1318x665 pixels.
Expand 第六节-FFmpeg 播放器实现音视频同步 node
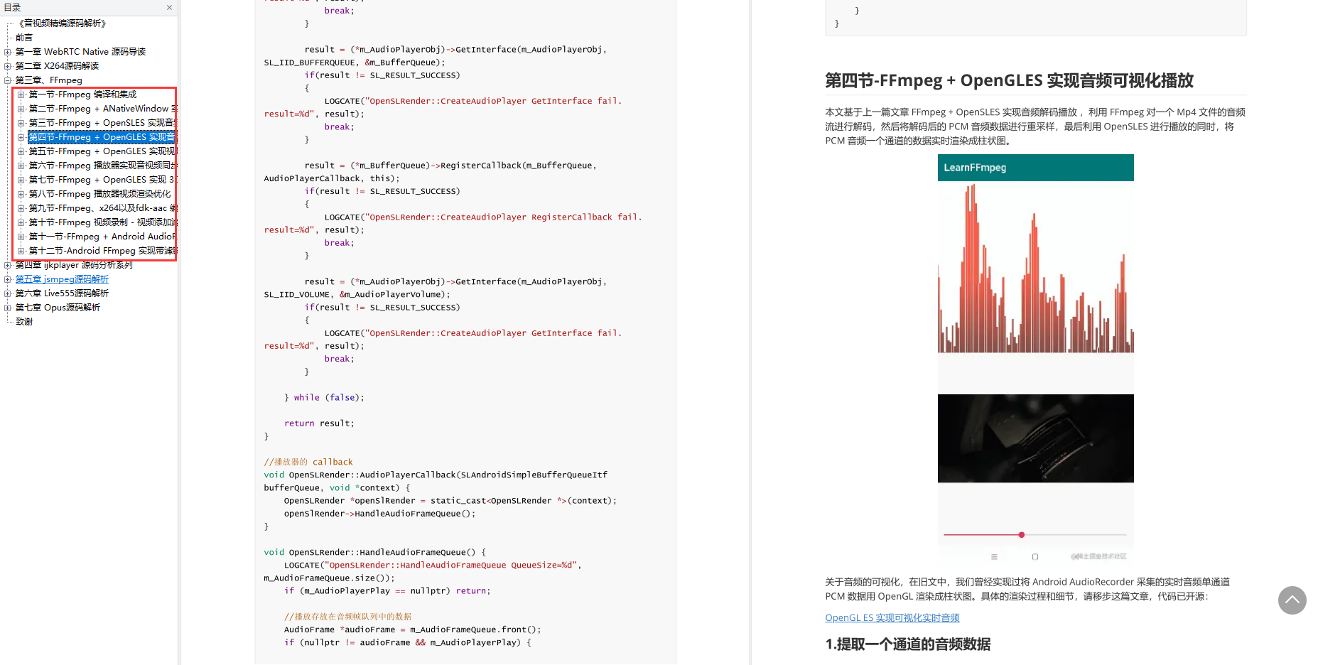click(21, 166)
